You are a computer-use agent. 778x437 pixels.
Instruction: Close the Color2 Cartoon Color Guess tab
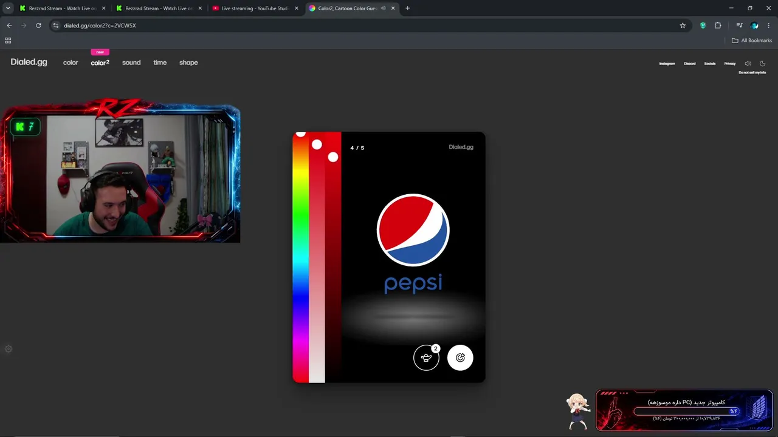(393, 8)
